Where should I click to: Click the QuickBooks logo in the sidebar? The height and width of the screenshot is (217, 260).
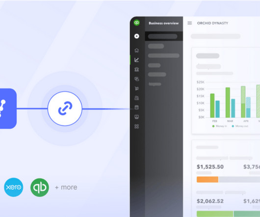[x=137, y=23]
